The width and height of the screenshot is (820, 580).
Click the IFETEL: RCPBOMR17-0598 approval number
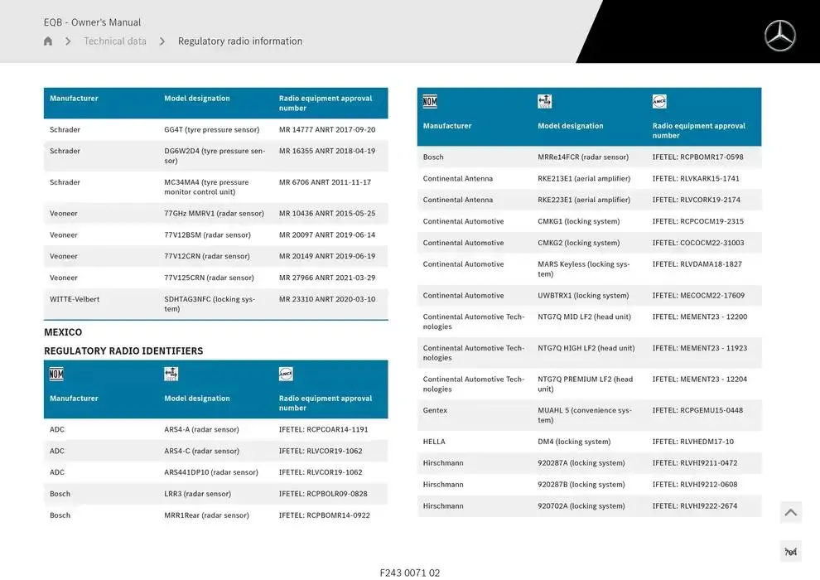point(697,157)
